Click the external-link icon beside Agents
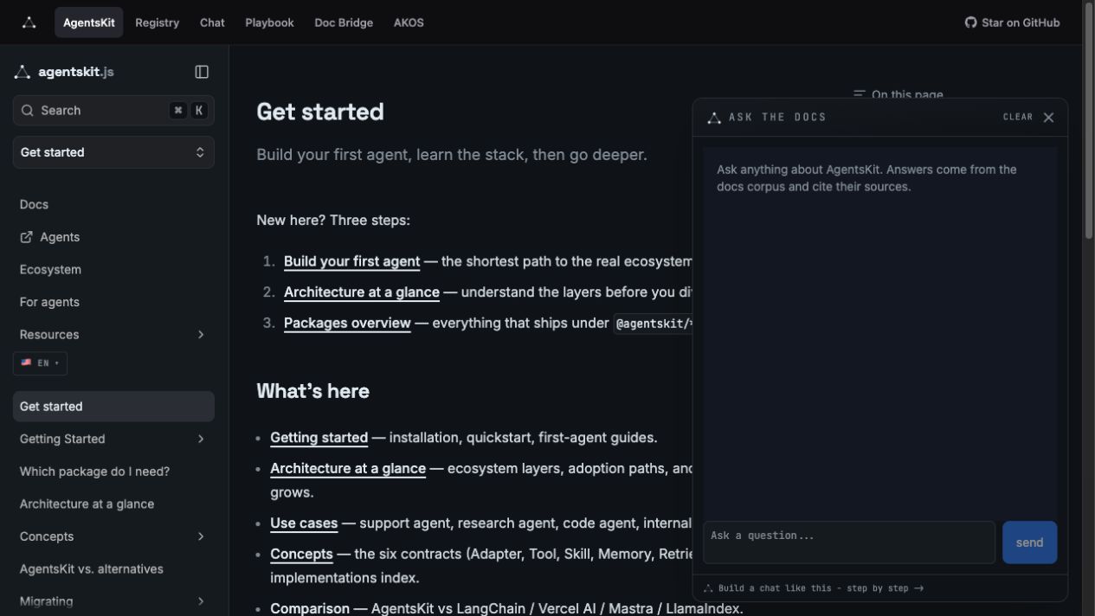Image resolution: width=1095 pixels, height=616 pixels. [26, 237]
